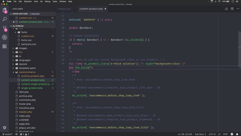Open the Search view in activity bar
The height and width of the screenshot is (136, 241).
click(x=5, y=19)
